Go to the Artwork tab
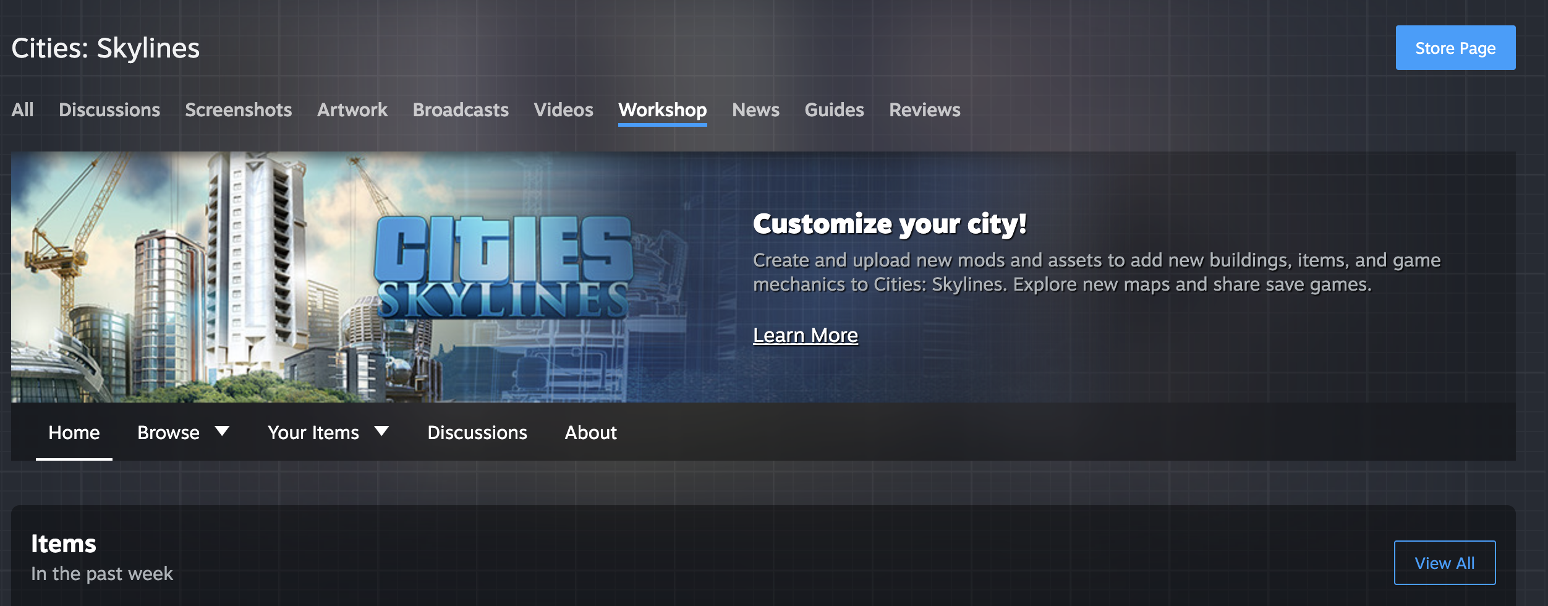1548x606 pixels. coord(352,109)
